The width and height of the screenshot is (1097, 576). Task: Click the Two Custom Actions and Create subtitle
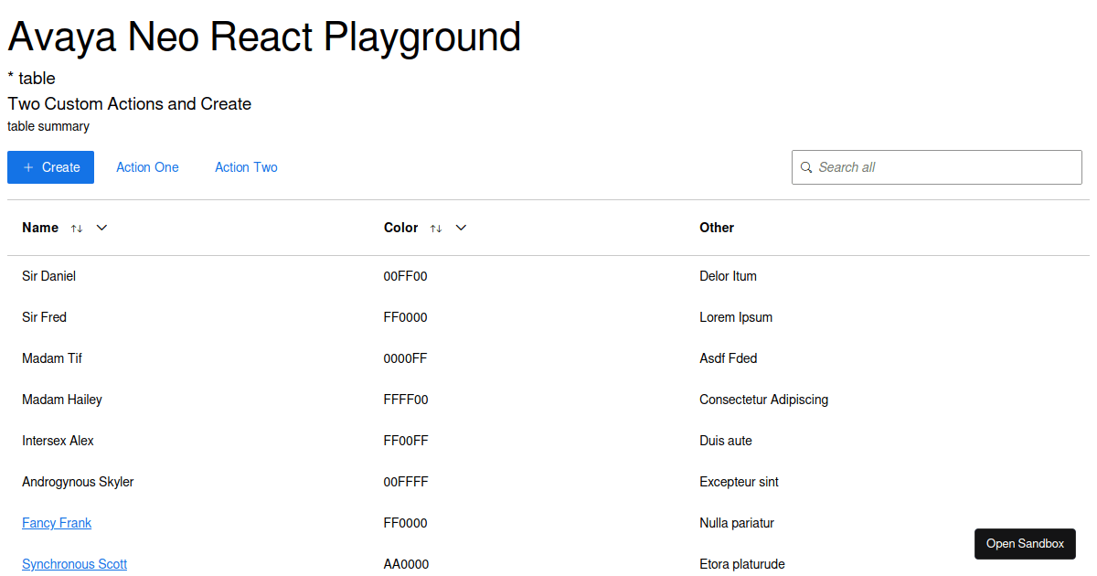pyautogui.click(x=129, y=104)
